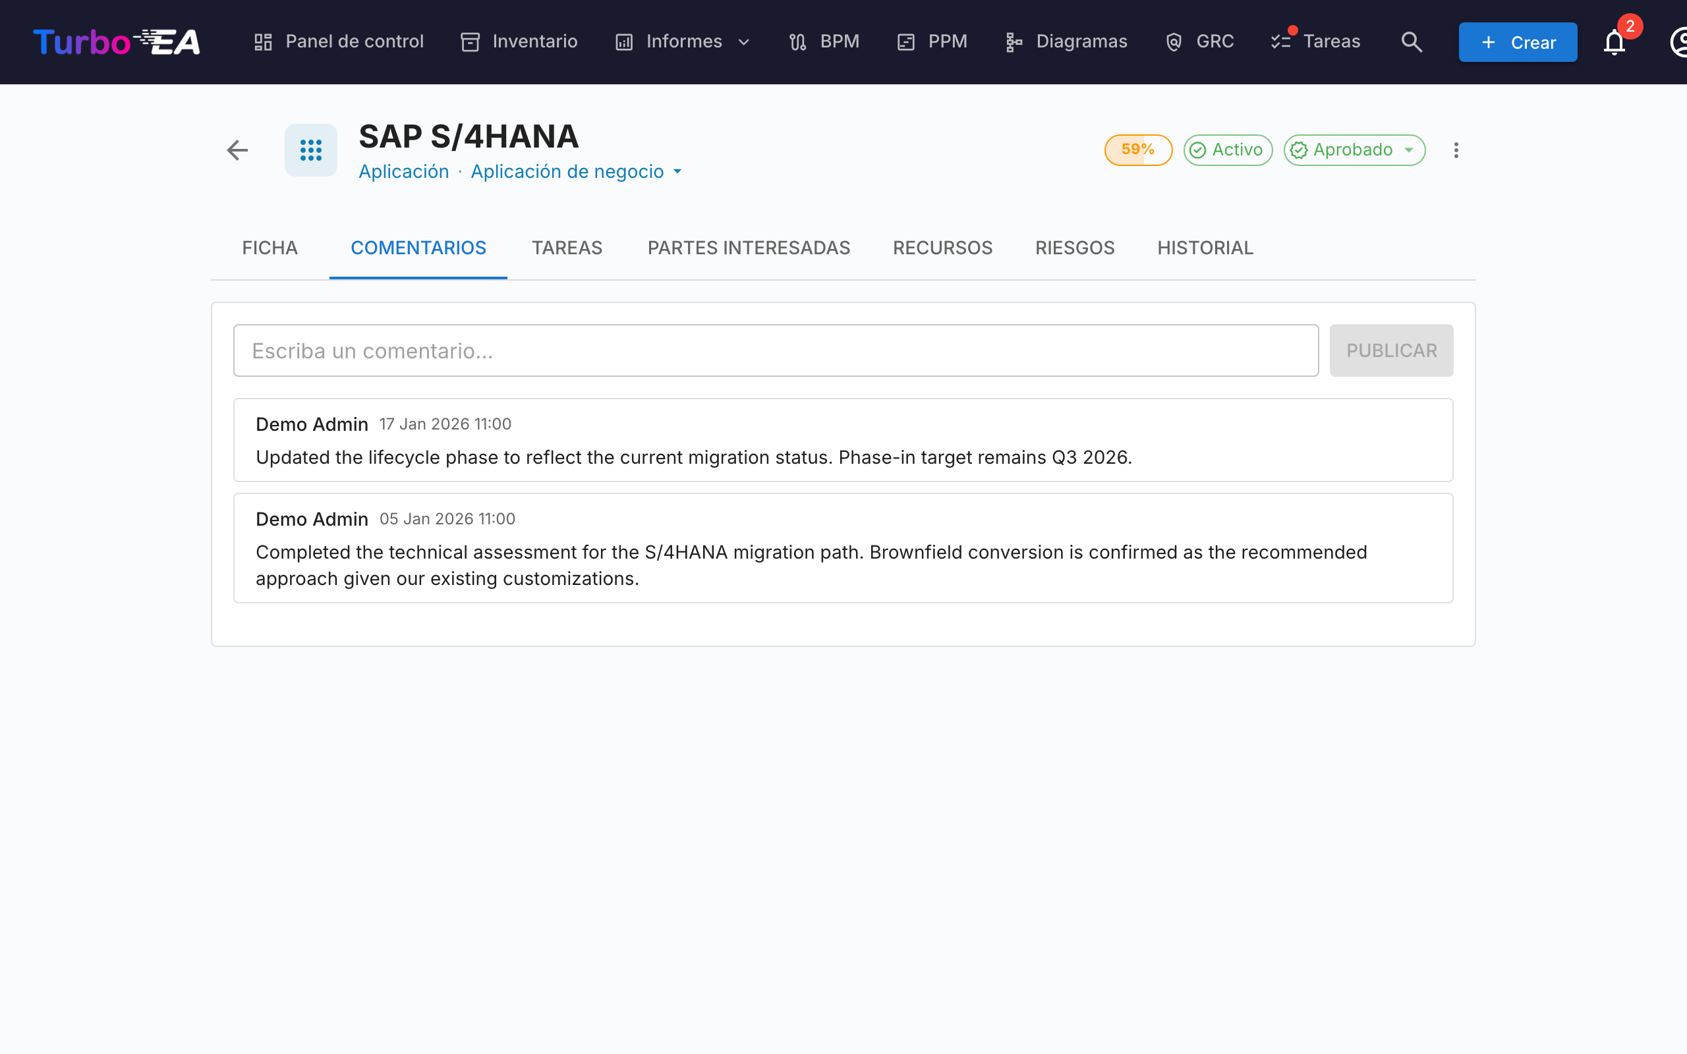Click the Brownfield conversion comment text

[811, 565]
